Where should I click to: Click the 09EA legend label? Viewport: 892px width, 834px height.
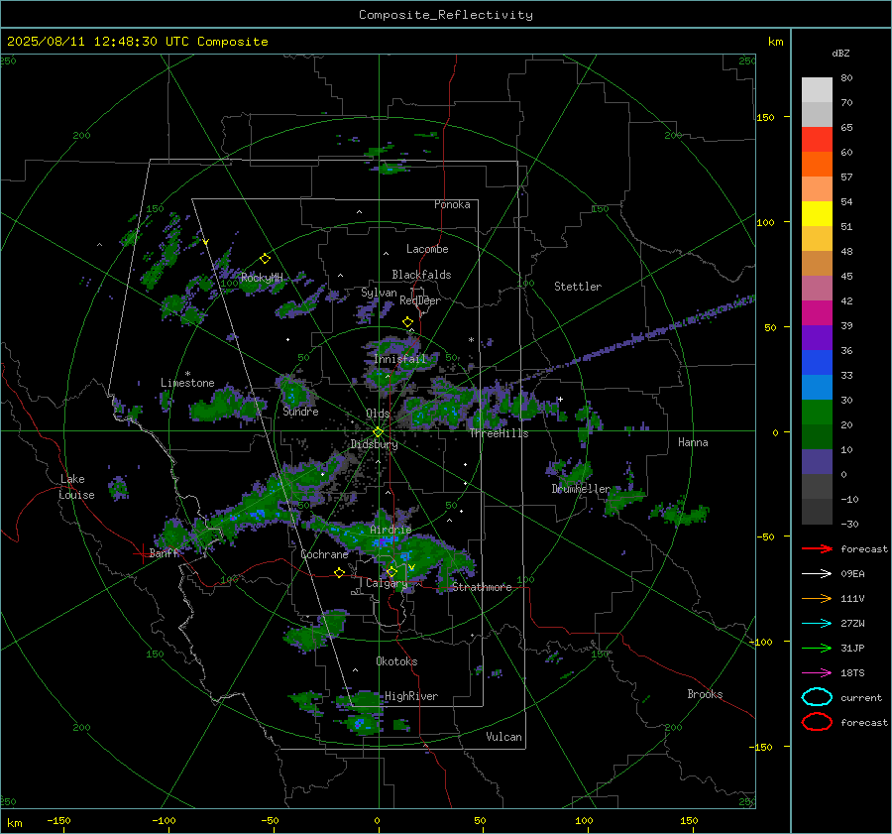pos(852,574)
